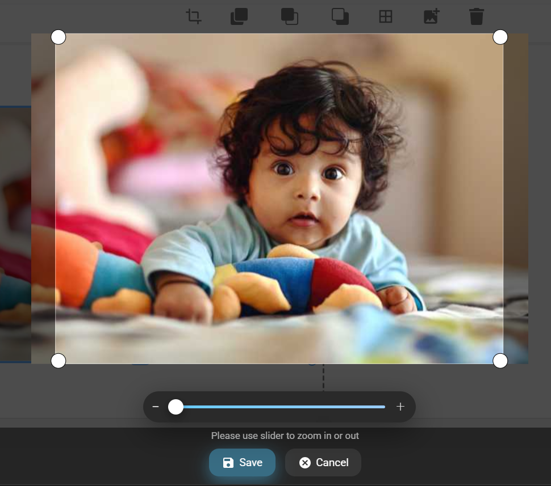
Task: Open the grid layout icon
Action: click(386, 16)
